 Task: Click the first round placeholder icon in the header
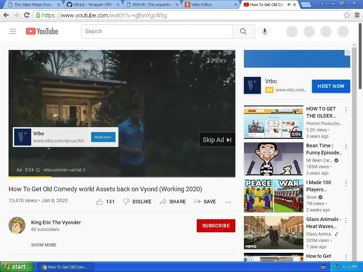292,32
